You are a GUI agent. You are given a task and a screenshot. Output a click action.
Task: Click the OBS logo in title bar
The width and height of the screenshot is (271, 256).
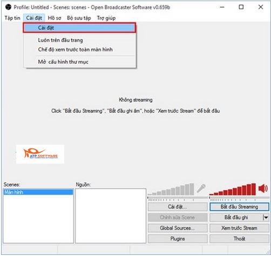coord(8,7)
